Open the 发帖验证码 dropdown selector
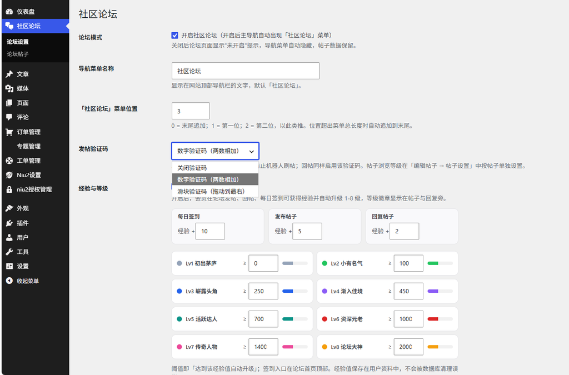 tap(215, 151)
